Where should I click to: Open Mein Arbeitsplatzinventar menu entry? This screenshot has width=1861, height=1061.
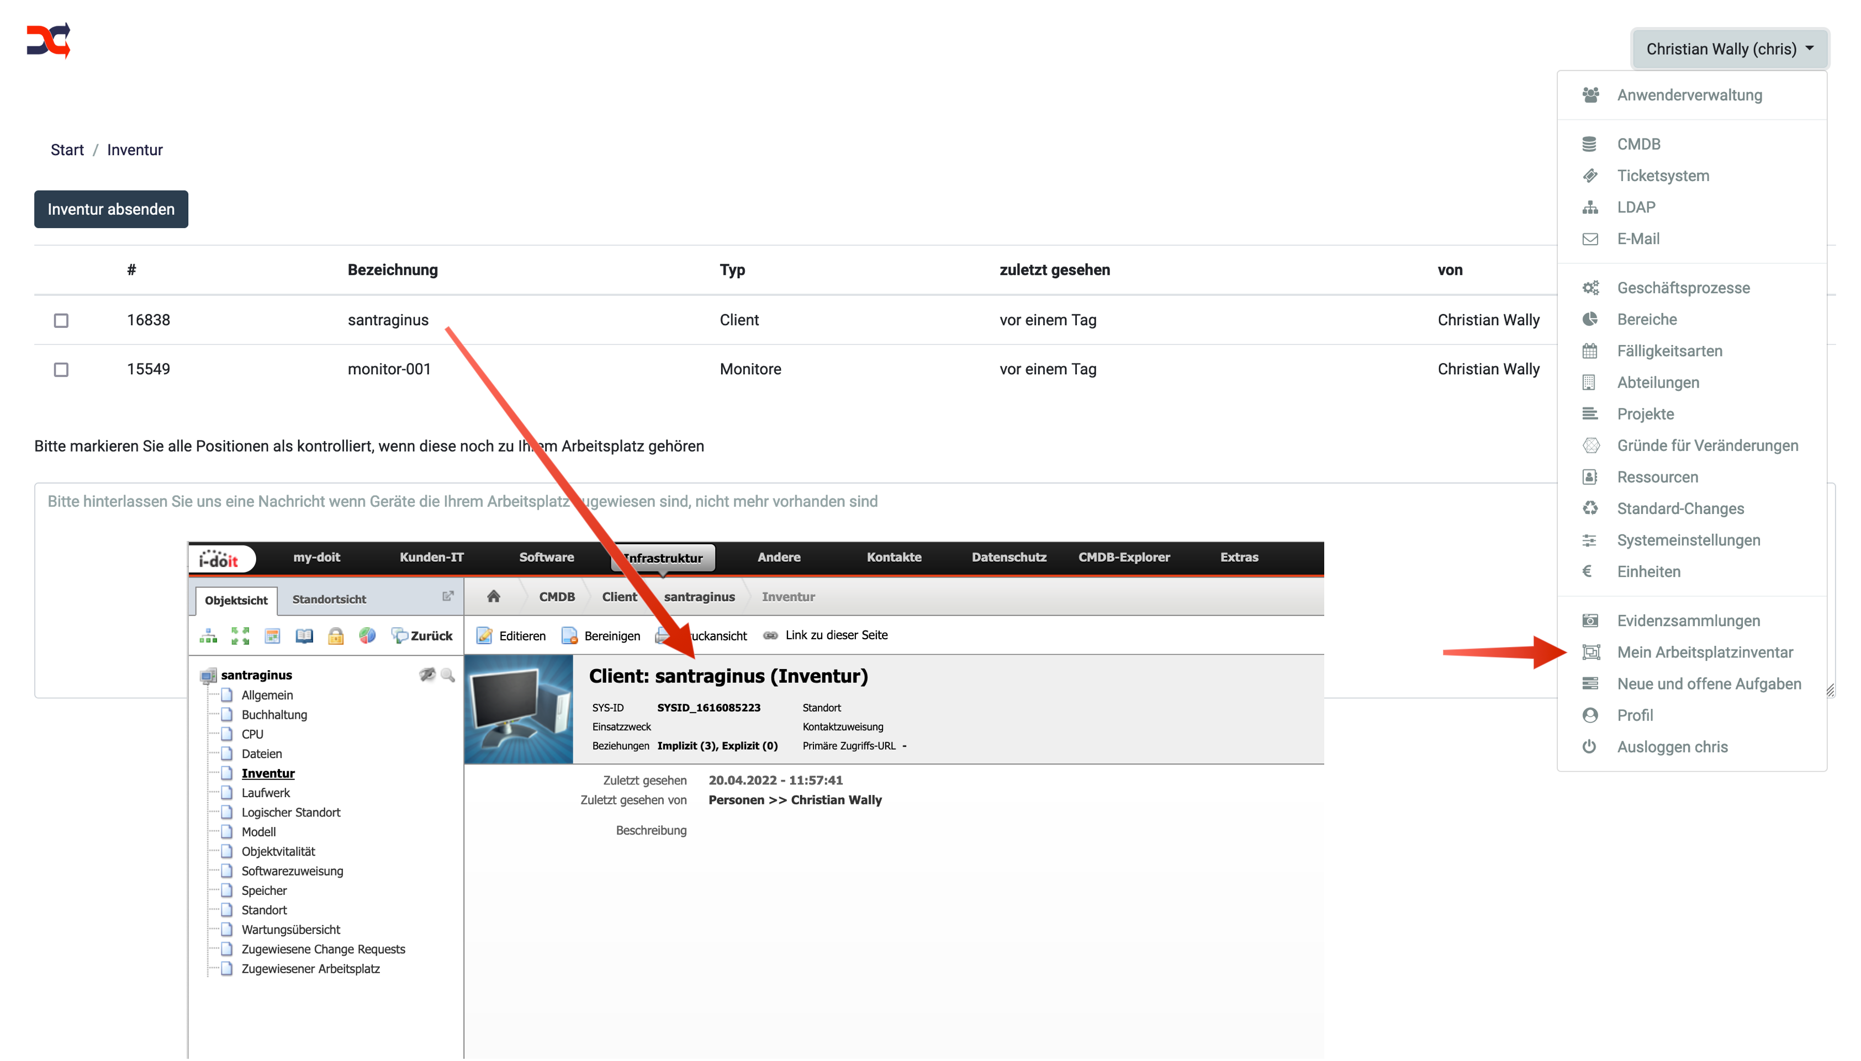[1704, 652]
